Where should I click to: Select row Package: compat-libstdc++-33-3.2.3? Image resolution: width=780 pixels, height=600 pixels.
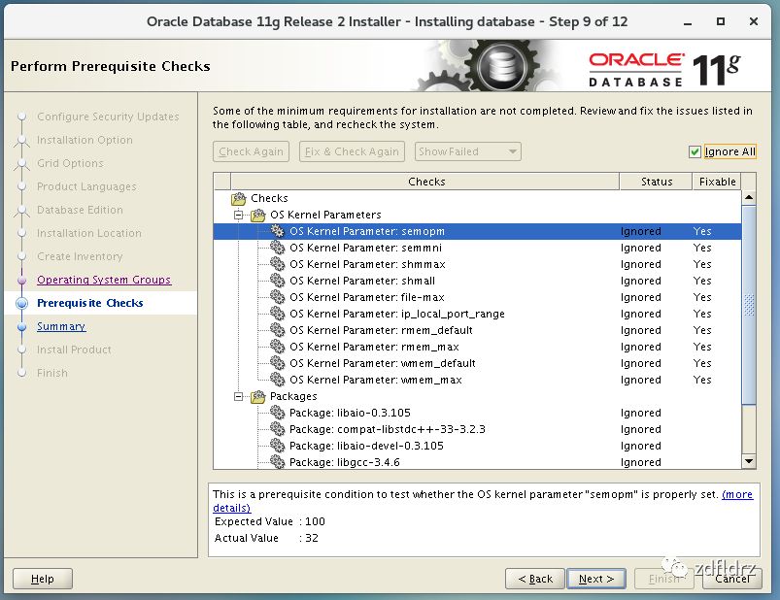(x=477, y=429)
